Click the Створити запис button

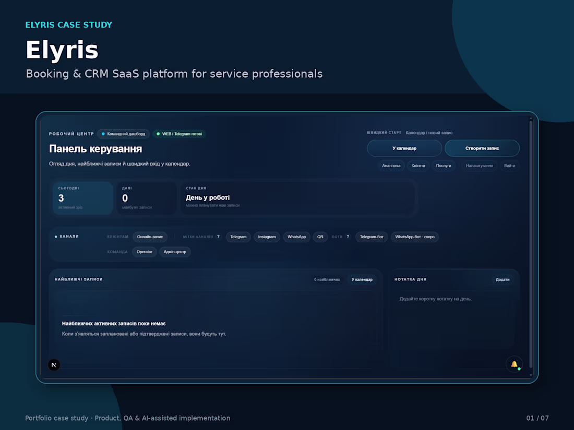(x=482, y=148)
